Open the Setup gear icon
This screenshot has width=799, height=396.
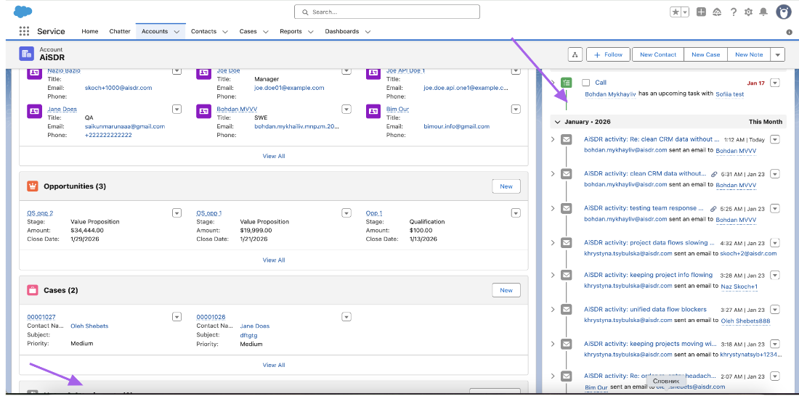point(748,12)
